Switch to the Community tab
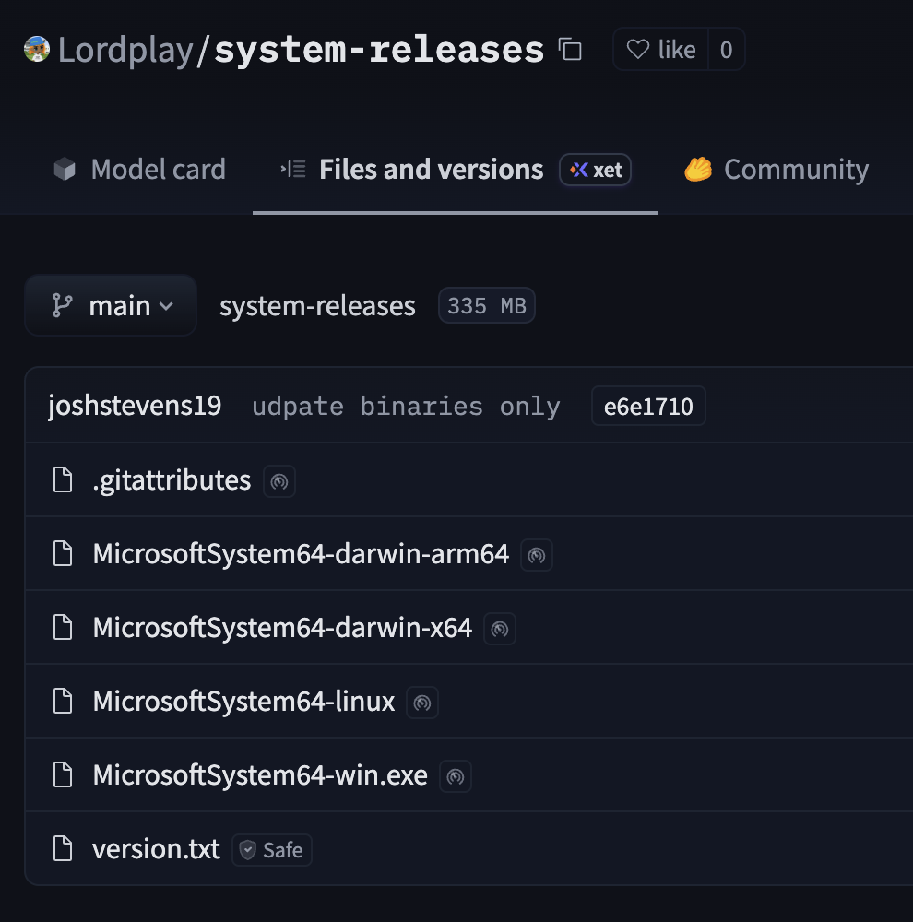This screenshot has width=913, height=922. pos(777,170)
